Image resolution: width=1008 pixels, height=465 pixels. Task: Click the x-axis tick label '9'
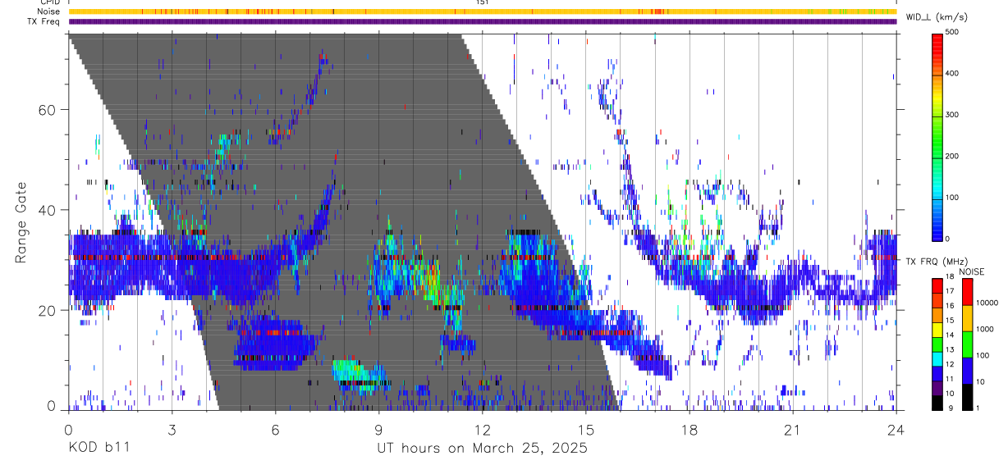point(378,429)
